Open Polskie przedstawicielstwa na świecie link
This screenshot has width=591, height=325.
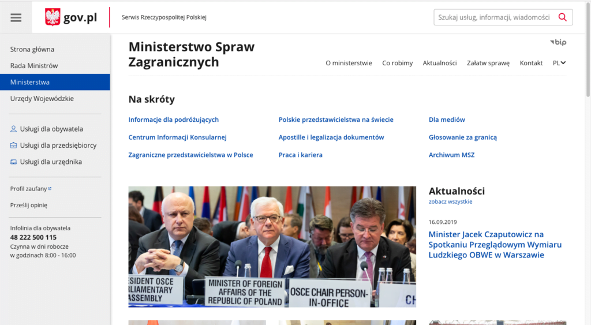click(x=336, y=119)
